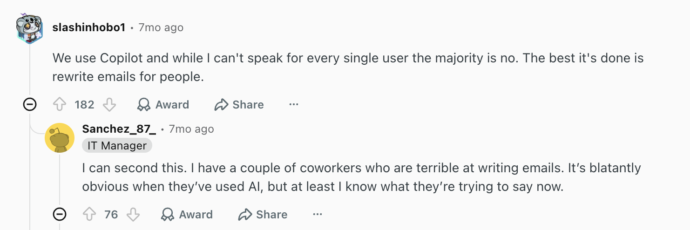
Task: Visit Sanchez_87_'s user profile link
Action: 119,129
